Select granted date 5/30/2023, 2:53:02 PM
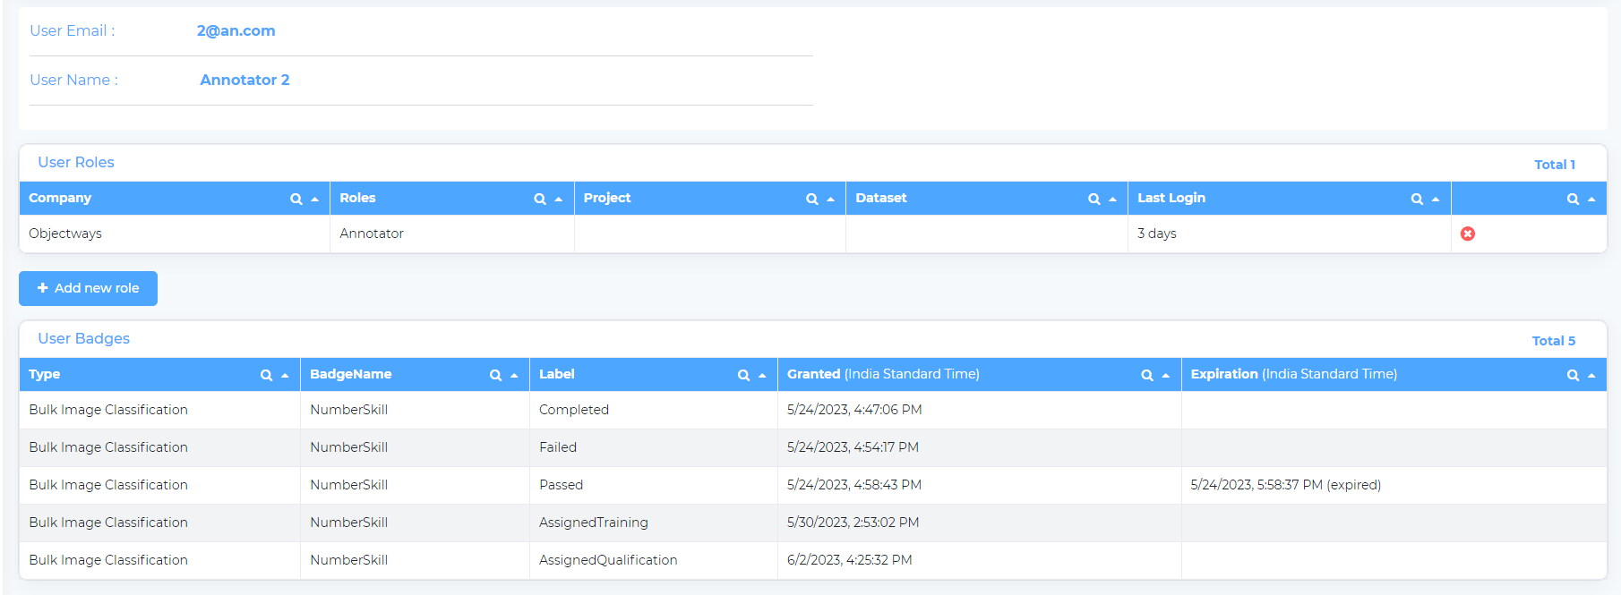1621x595 pixels. point(980,523)
